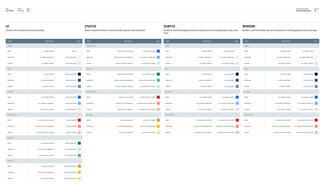The image size is (325, 193).
Task: Select the "BORDER" section heading
Action: 249,26
